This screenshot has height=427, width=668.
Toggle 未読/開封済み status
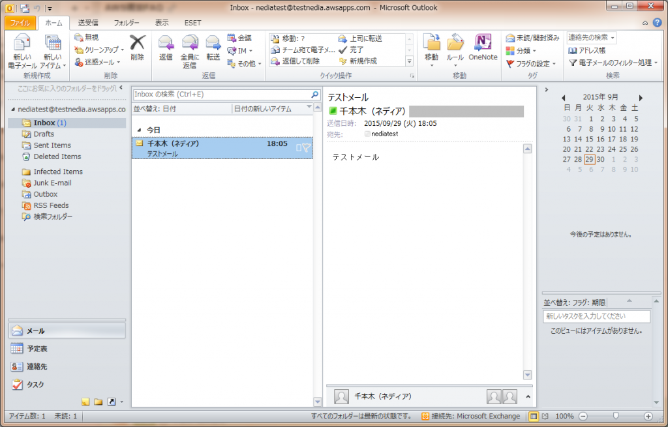(532, 38)
